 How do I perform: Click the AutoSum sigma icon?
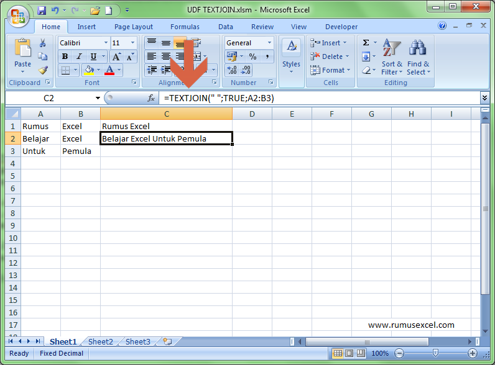(x=366, y=43)
